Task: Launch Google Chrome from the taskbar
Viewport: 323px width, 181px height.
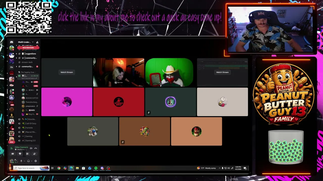Action: click(x=59, y=168)
